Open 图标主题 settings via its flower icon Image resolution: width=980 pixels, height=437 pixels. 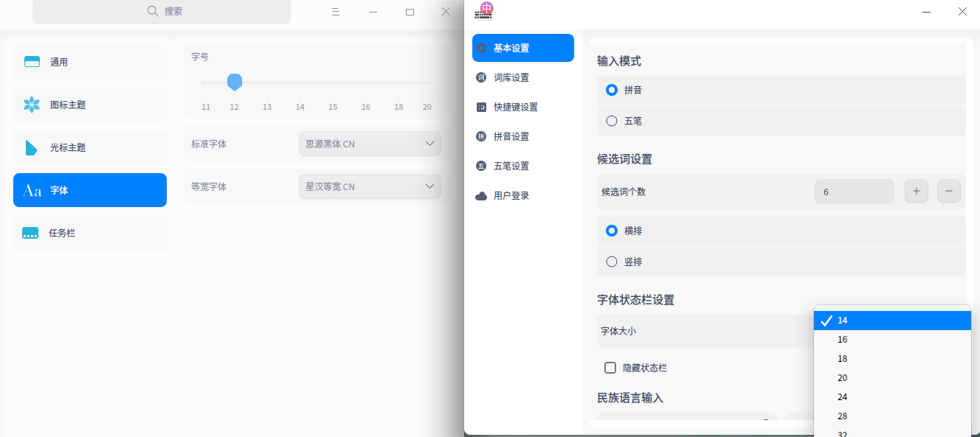click(x=32, y=105)
